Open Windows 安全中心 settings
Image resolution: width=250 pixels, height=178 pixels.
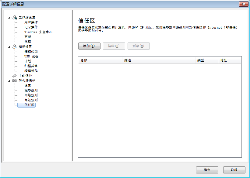click(x=38, y=32)
